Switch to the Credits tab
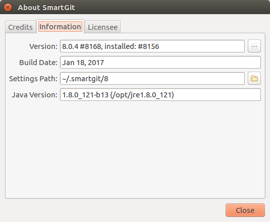 20,27
